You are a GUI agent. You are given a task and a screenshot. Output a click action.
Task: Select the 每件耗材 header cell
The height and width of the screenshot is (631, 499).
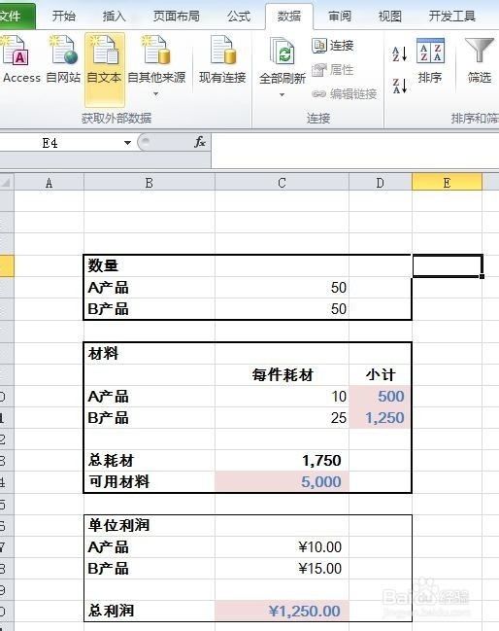click(x=282, y=375)
